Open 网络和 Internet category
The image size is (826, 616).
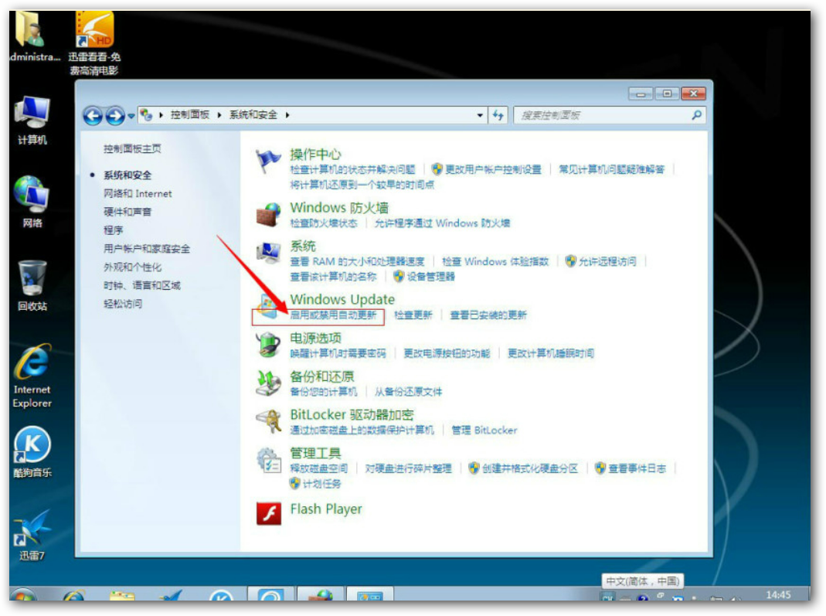138,193
